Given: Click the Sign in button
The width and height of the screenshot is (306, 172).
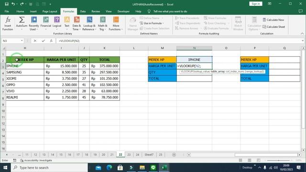Looking at the screenshot, I should [255, 4].
